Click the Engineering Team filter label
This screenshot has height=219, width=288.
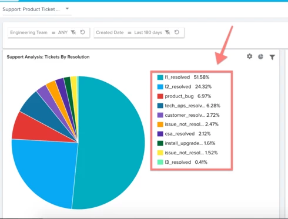(x=29, y=32)
